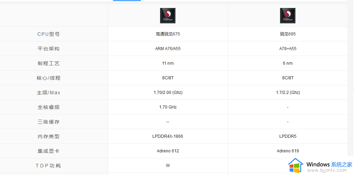Click the Snapdragon 675 chip icon
The height and width of the screenshot is (175, 354).
(168, 16)
